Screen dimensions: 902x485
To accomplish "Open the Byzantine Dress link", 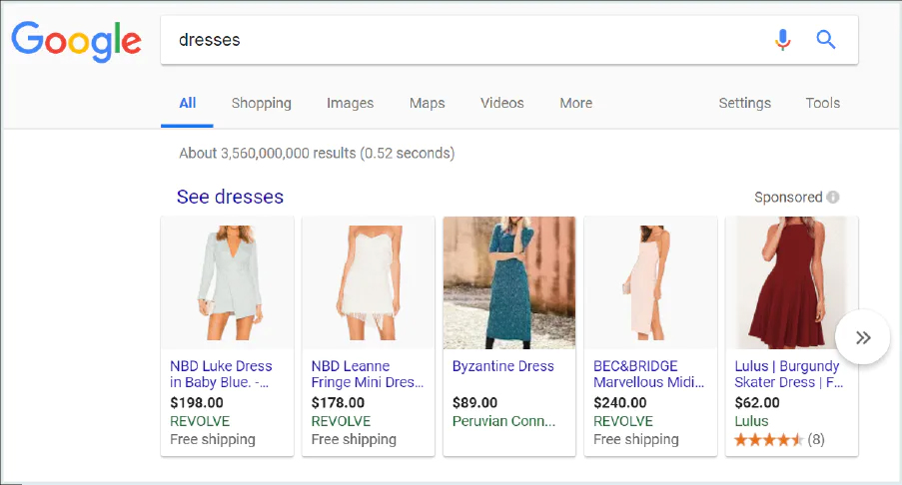I will point(503,366).
